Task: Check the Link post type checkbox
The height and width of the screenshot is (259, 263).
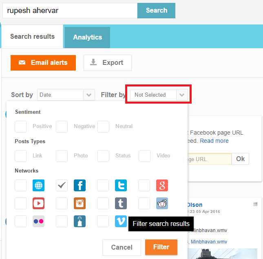Action: click(20, 156)
